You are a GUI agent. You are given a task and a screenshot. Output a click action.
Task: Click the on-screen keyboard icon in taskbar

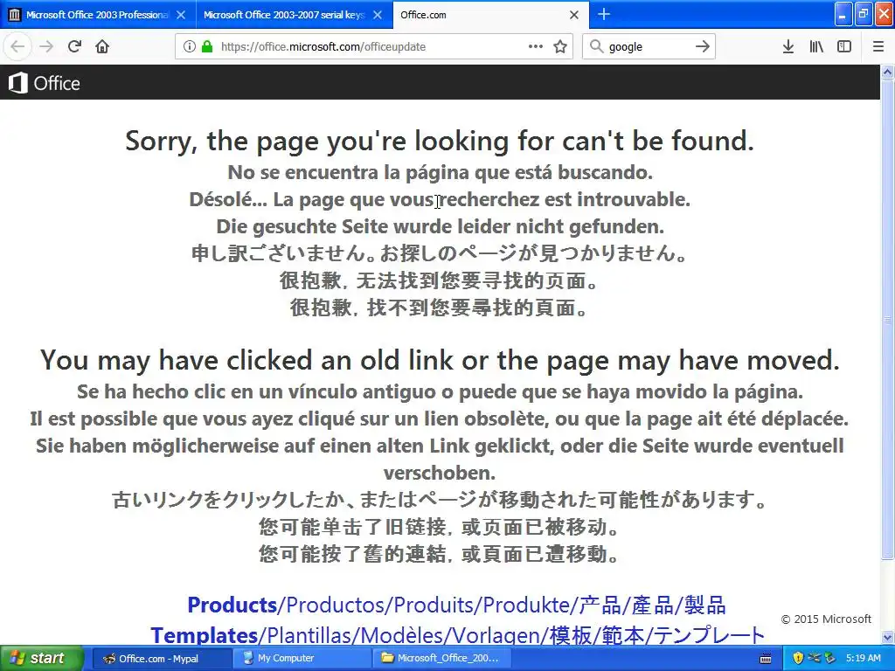coord(766,659)
